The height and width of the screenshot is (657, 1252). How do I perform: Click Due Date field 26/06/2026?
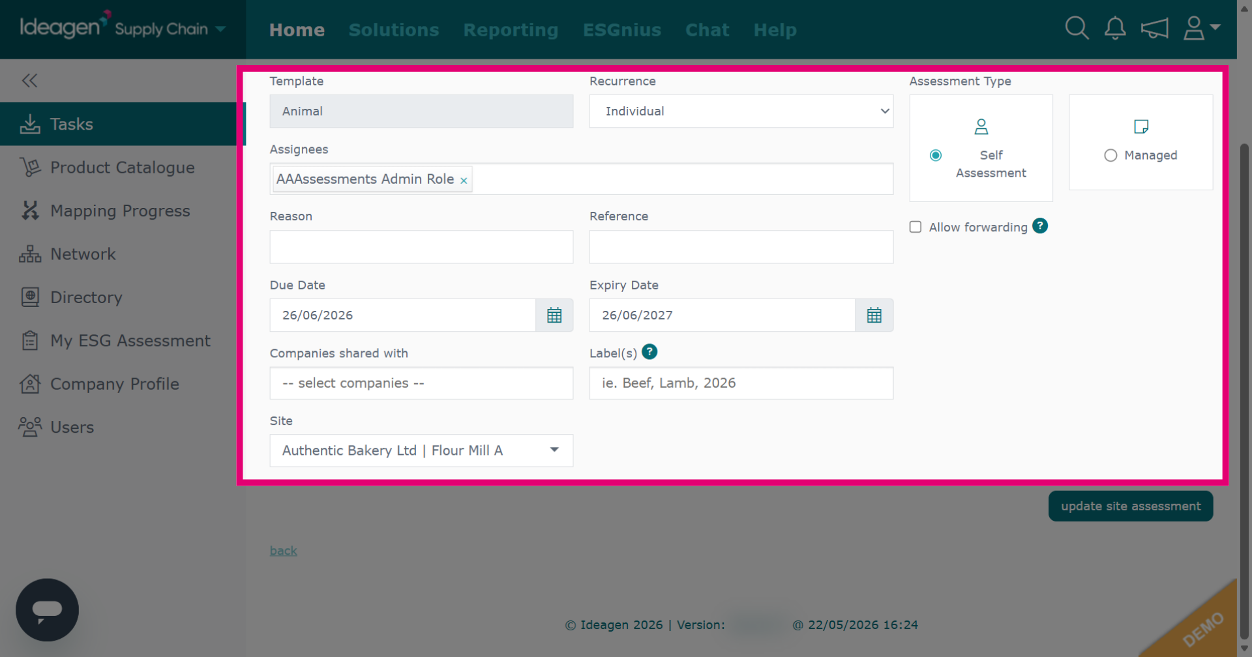tap(402, 315)
